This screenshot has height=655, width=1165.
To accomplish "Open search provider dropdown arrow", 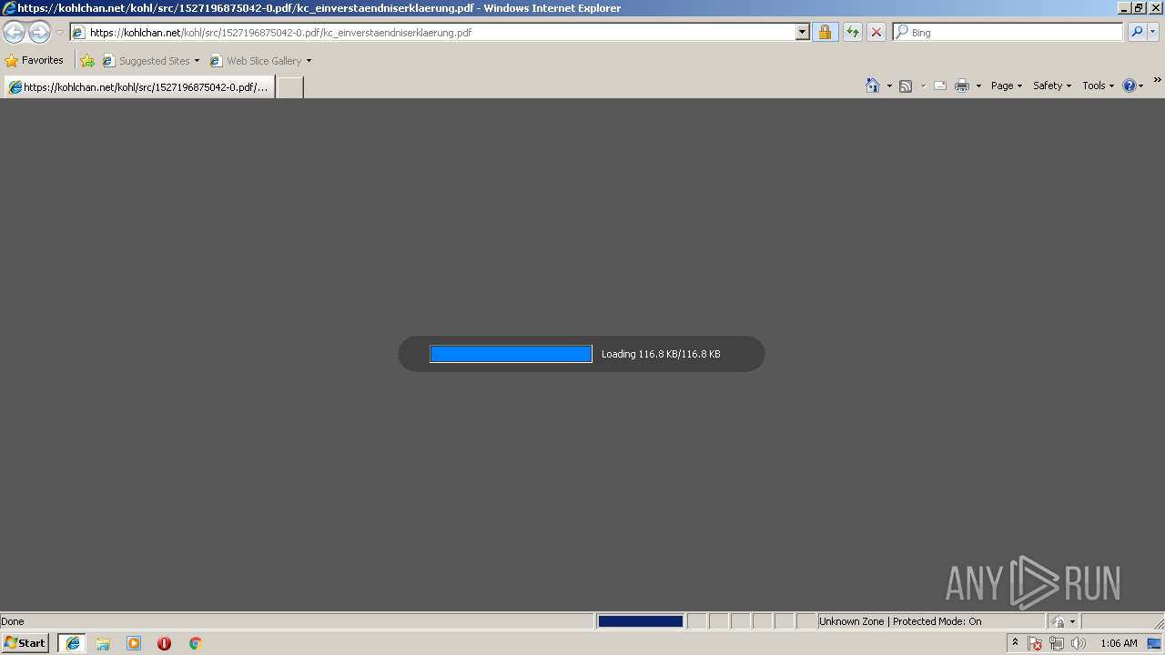I will (1153, 33).
